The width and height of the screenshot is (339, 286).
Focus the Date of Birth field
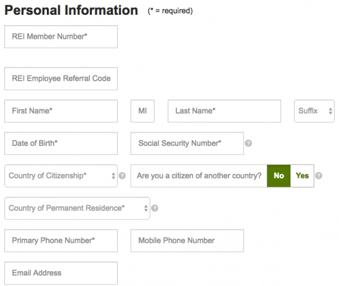61,143
